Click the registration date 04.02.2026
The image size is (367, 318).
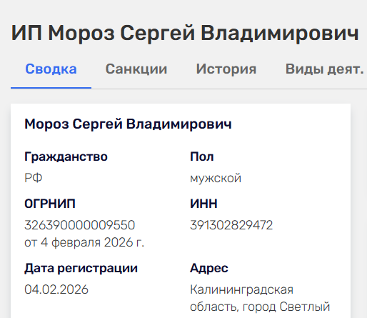pos(56,289)
